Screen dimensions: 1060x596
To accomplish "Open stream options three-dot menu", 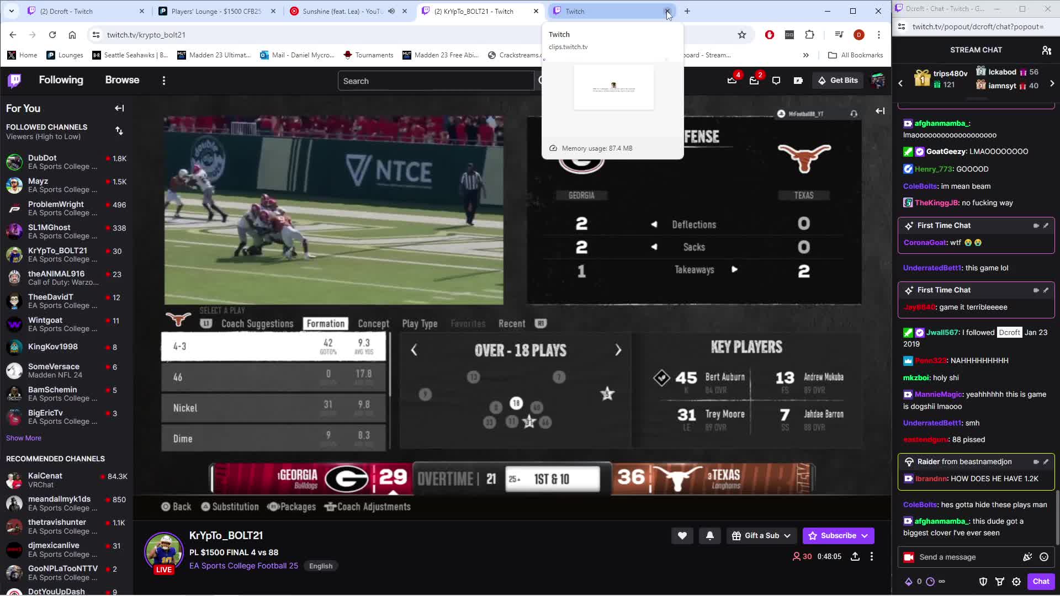I will tap(872, 557).
